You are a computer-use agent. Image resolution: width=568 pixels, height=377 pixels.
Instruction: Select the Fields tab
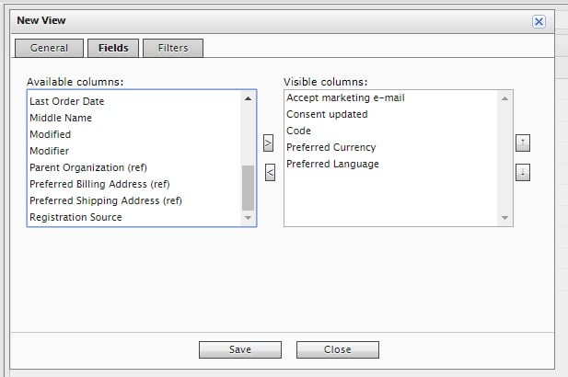112,48
